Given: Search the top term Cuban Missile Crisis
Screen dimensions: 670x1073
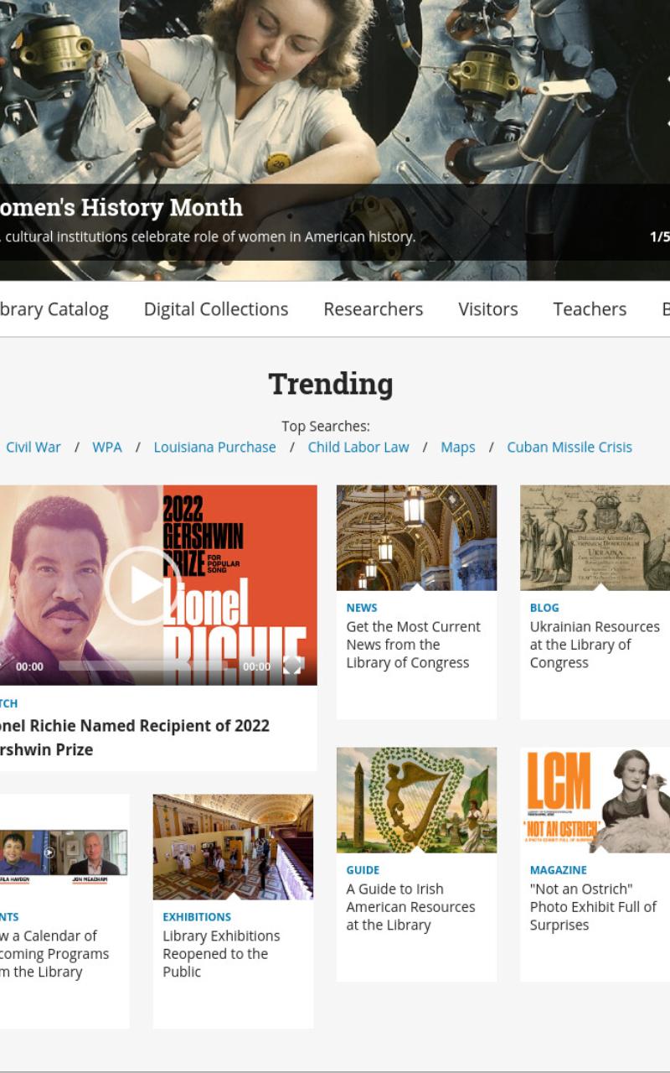Looking at the screenshot, I should point(569,447).
